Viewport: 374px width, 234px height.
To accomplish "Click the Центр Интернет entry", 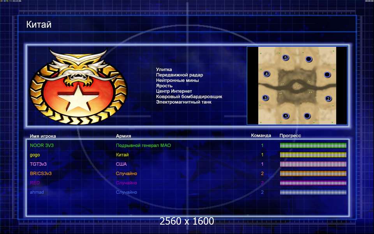I will tap(174, 91).
